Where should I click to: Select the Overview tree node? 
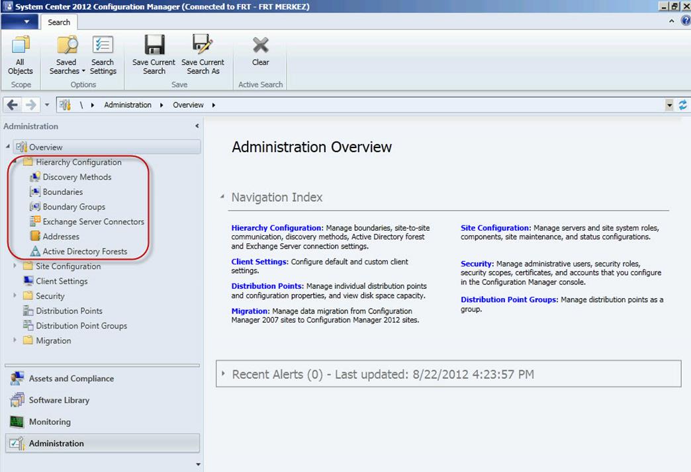pos(107,147)
